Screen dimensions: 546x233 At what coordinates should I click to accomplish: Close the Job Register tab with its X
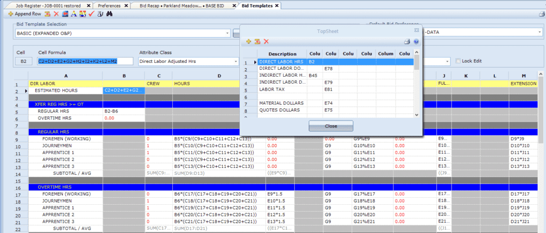(89, 6)
